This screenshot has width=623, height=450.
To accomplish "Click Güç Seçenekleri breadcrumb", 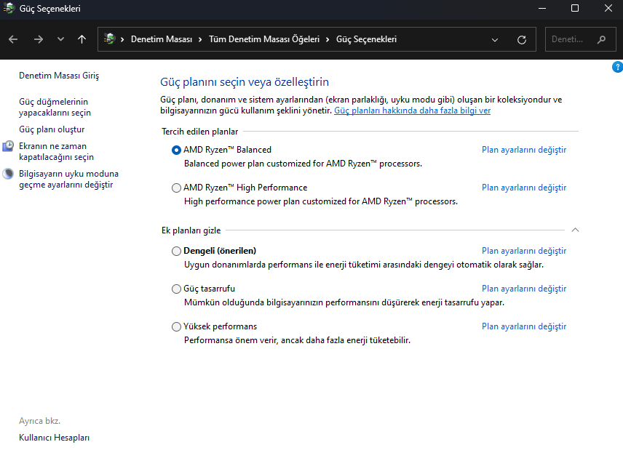I will pos(366,39).
